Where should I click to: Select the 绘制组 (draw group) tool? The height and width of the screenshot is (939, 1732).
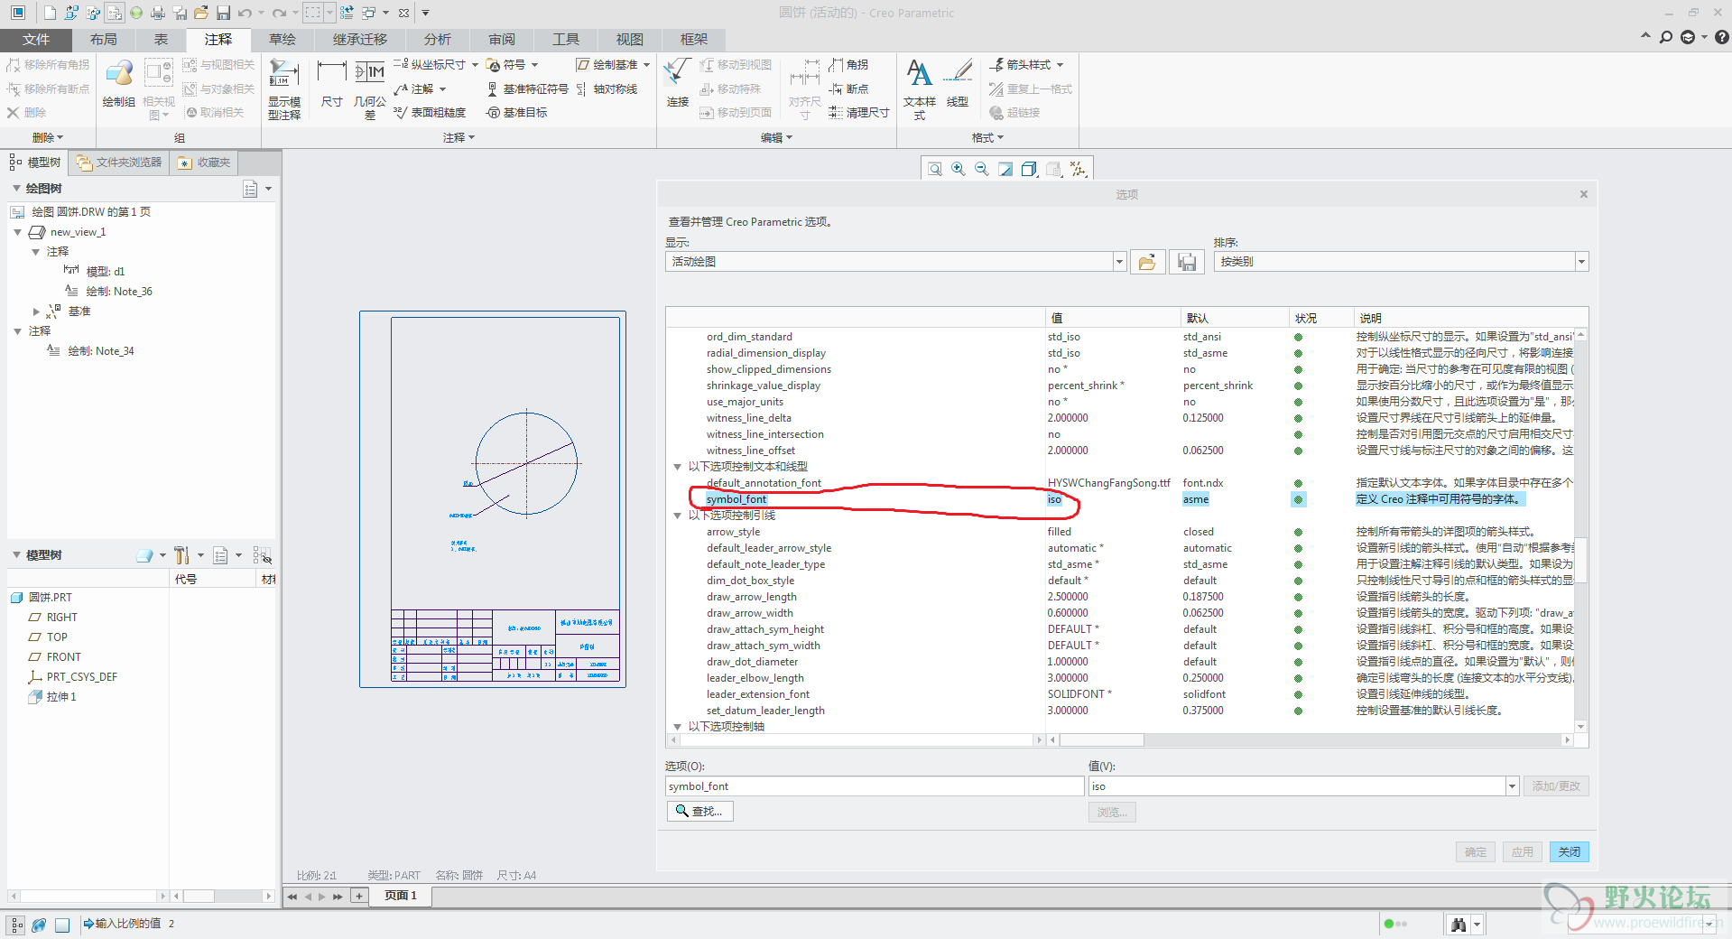[118, 84]
